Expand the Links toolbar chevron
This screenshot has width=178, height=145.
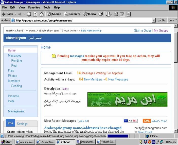(176, 19)
